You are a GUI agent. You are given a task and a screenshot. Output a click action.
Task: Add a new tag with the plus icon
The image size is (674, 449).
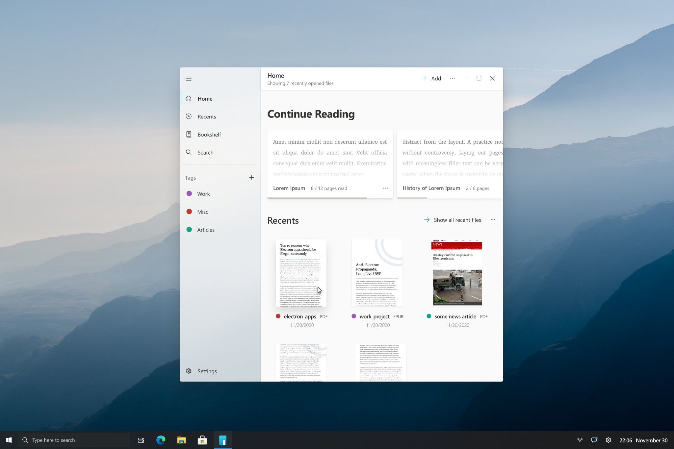point(251,177)
